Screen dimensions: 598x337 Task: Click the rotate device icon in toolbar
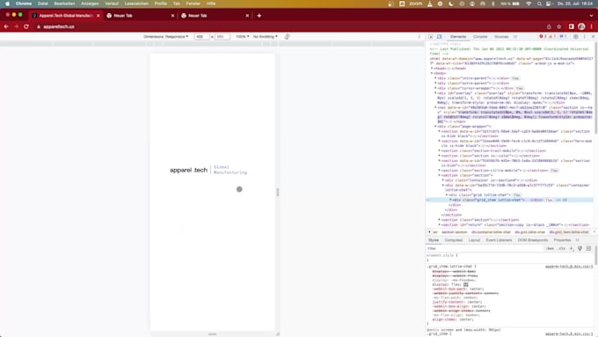click(288, 37)
